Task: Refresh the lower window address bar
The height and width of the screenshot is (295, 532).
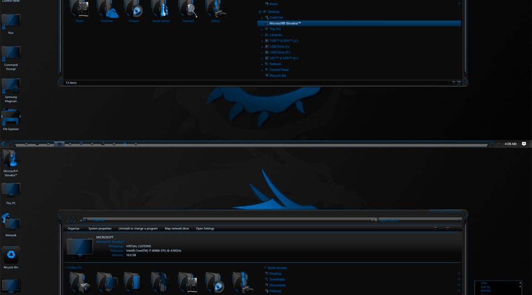Action: tap(376, 220)
